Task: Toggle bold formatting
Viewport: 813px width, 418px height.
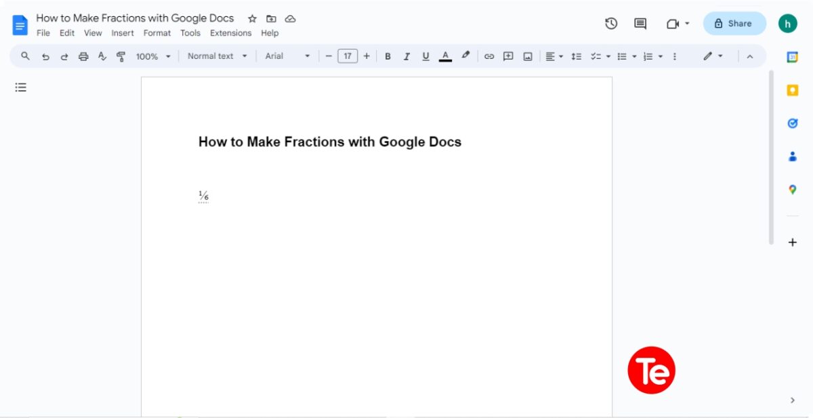Action: (388, 56)
